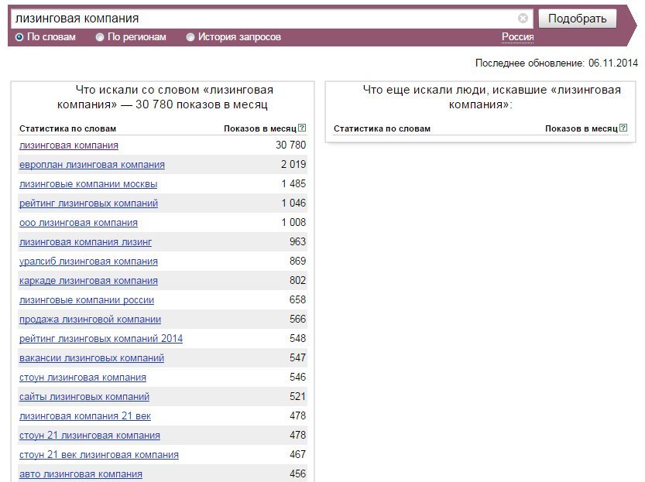Open лизинговые компании москвы link
Viewport: 645px width, 482px height.
coord(88,183)
